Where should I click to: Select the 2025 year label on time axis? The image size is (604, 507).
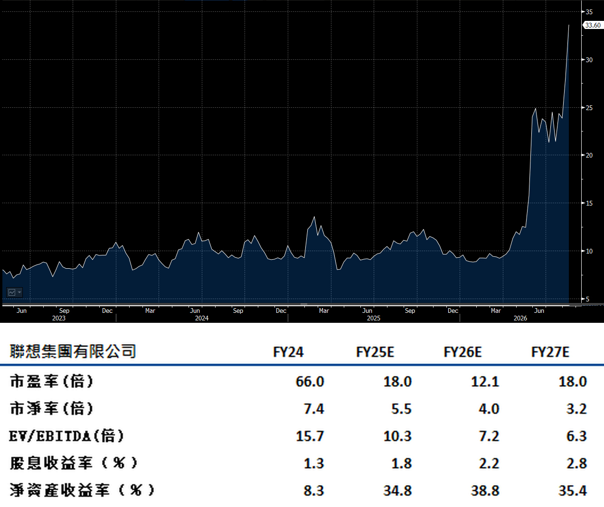point(374,318)
